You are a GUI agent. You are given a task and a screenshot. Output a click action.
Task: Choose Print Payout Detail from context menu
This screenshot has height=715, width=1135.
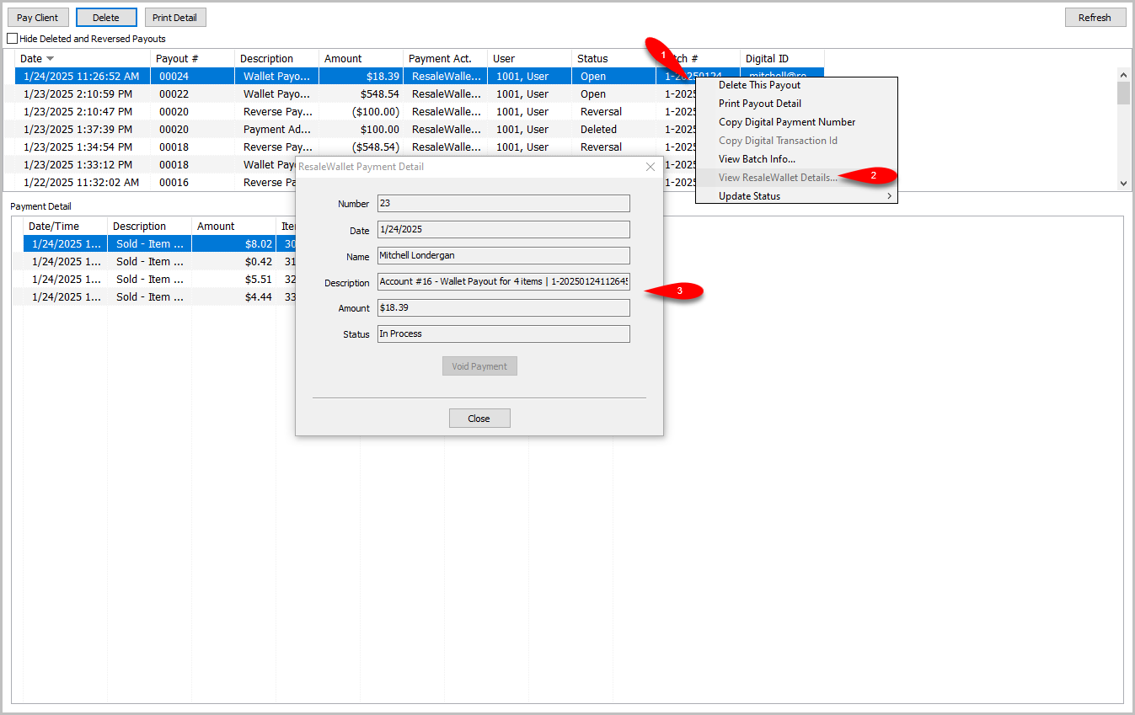pos(796,104)
